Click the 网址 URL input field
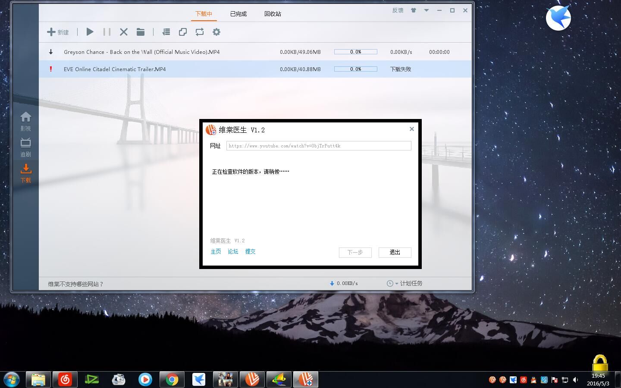Viewport: 621px width, 388px height. 318,146
